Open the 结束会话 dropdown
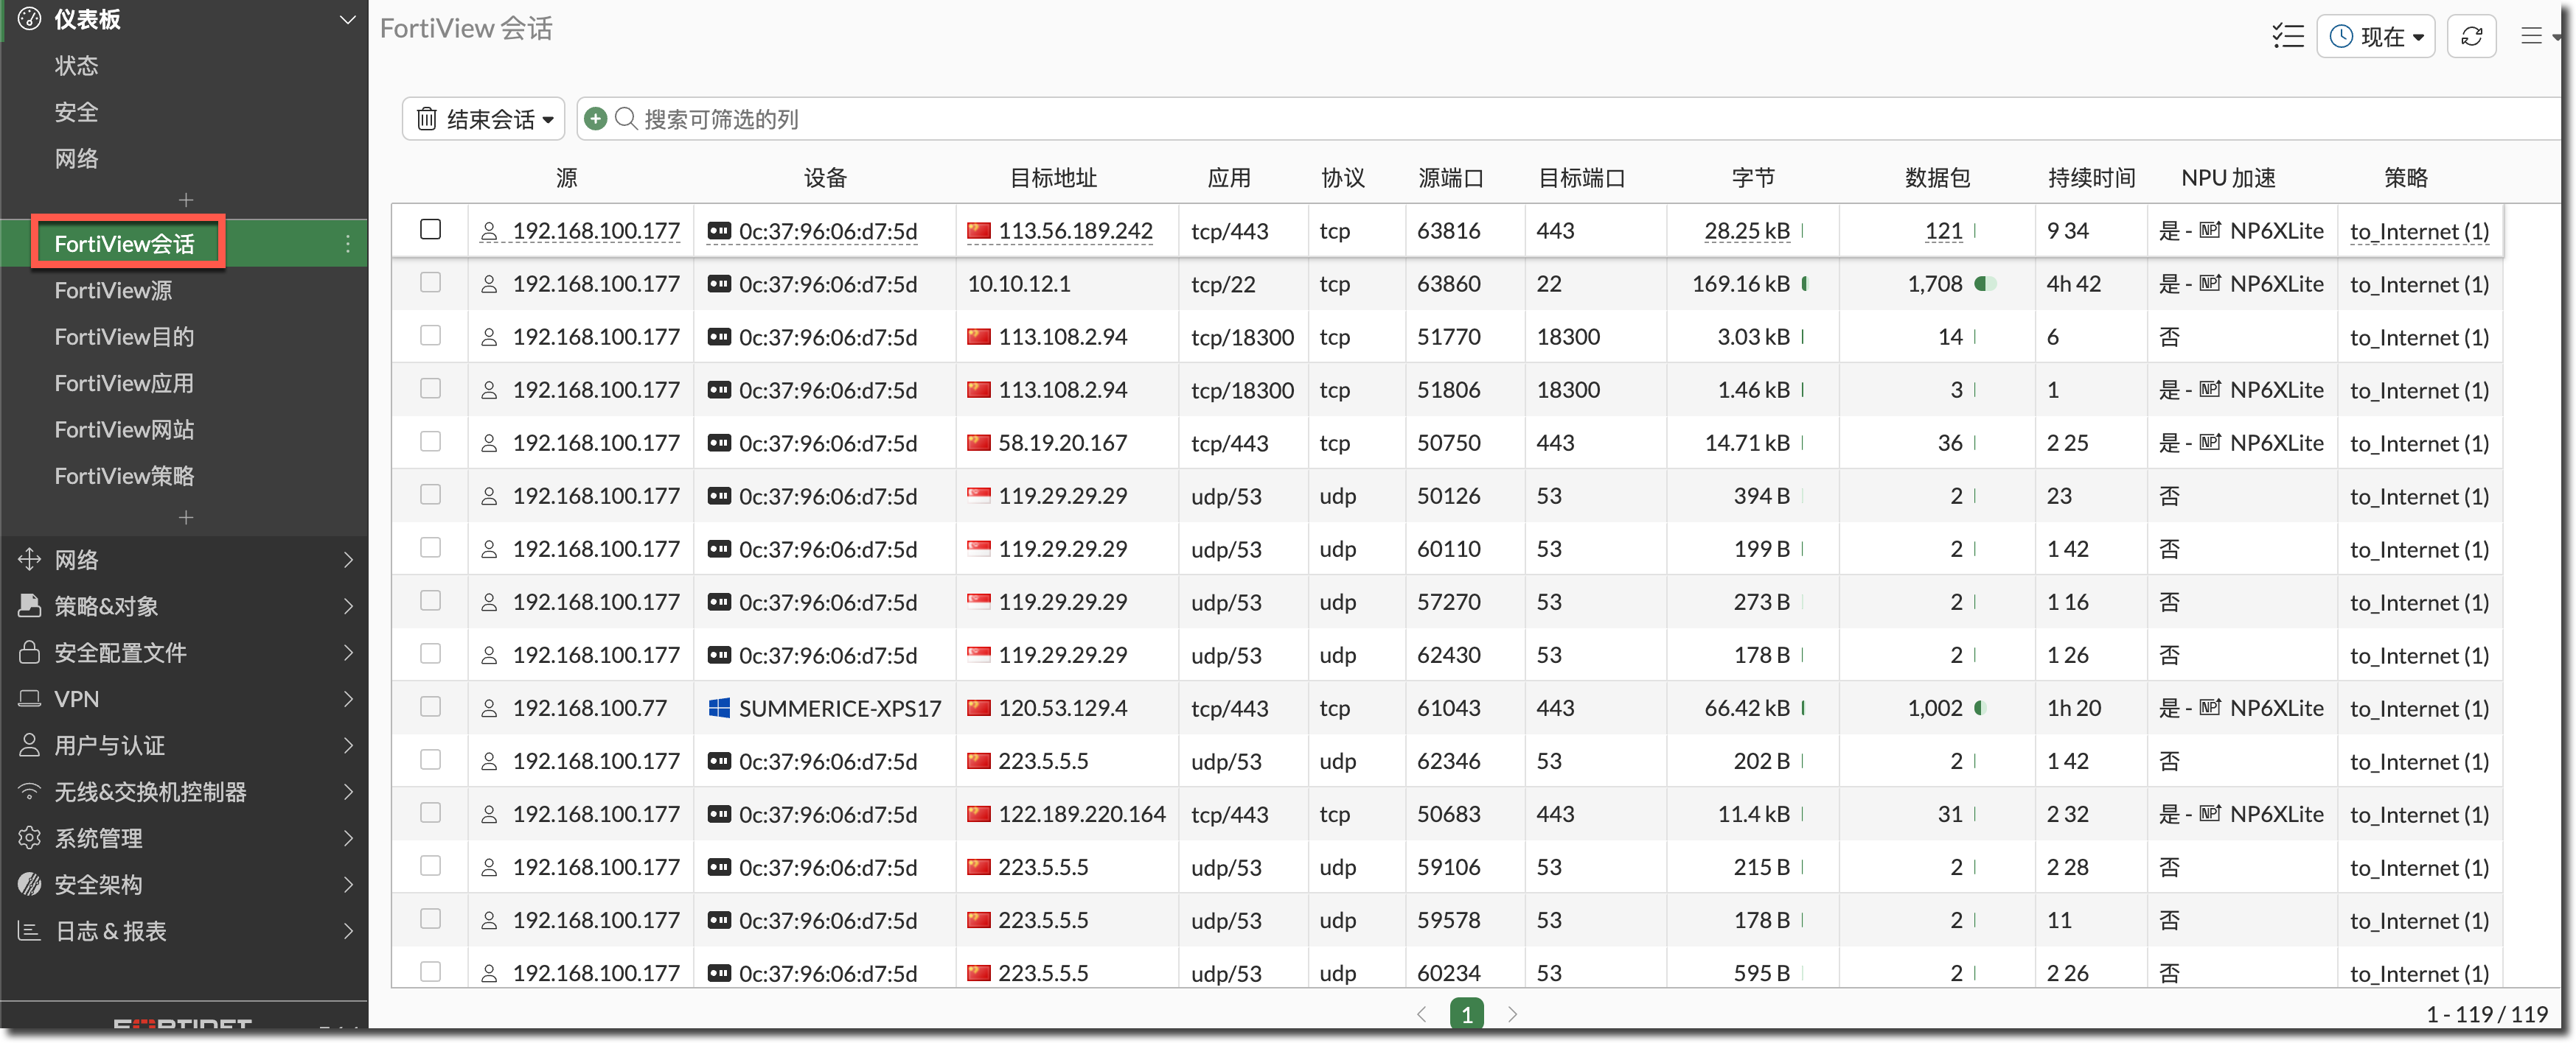2576x1043 pixels. [484, 119]
